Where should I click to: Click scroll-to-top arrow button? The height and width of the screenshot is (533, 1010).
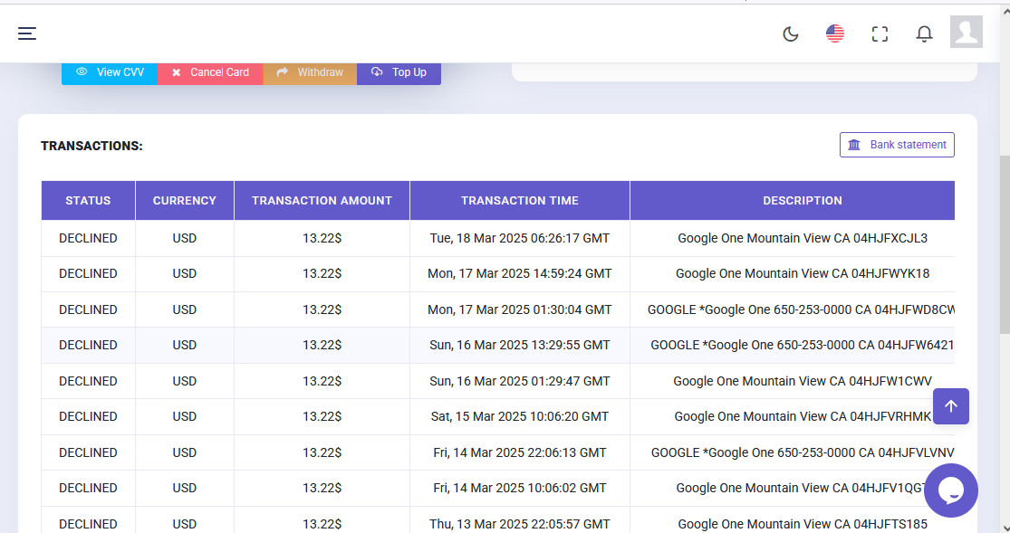coord(951,406)
